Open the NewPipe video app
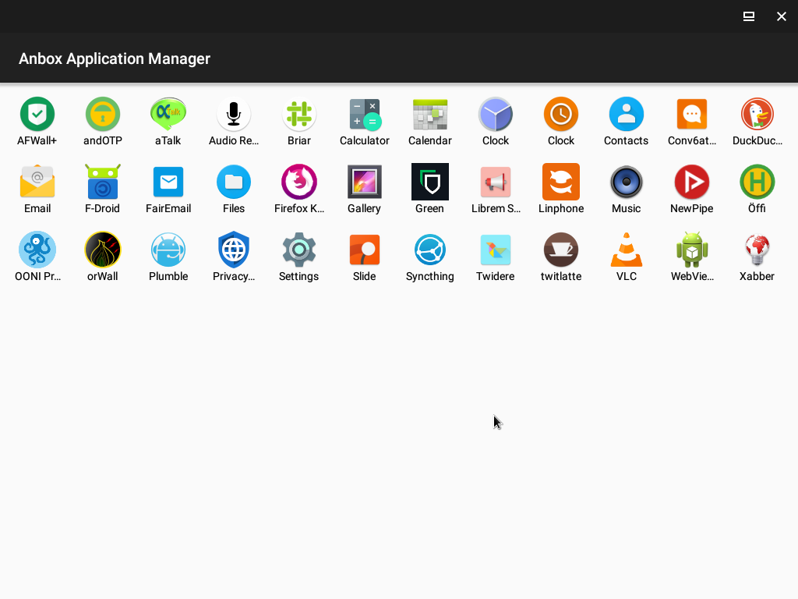 point(691,183)
